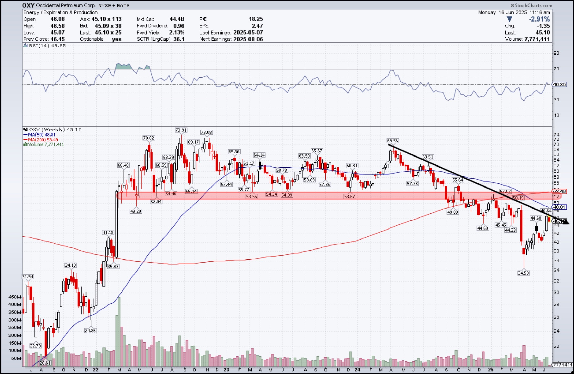This screenshot has height=374, width=574.
Task: Click the 34.59 low price label
Action: (523, 273)
